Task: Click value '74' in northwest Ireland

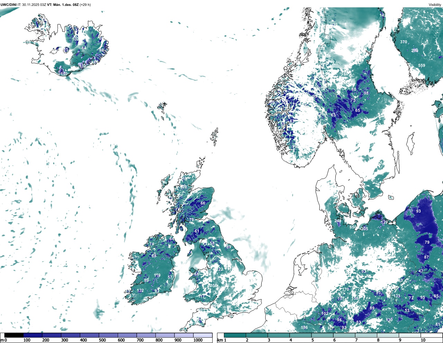Action: [x=152, y=244]
